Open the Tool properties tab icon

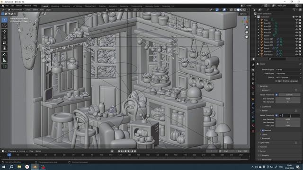[x=253, y=65]
